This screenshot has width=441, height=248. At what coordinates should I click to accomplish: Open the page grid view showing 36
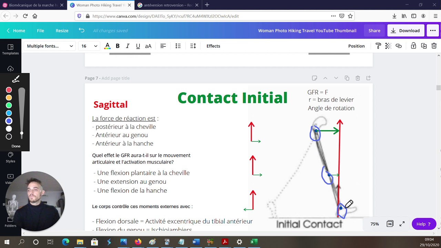pyautogui.click(x=390, y=224)
